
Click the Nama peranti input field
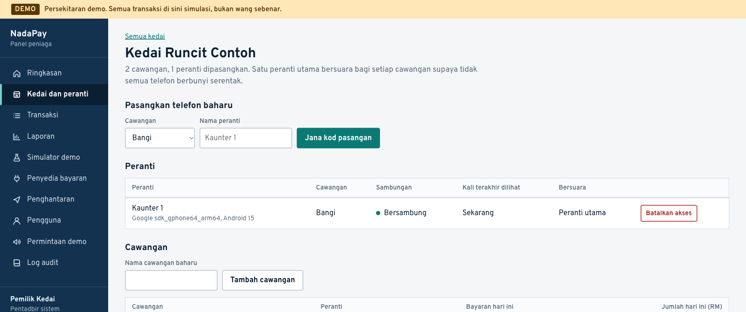(246, 138)
